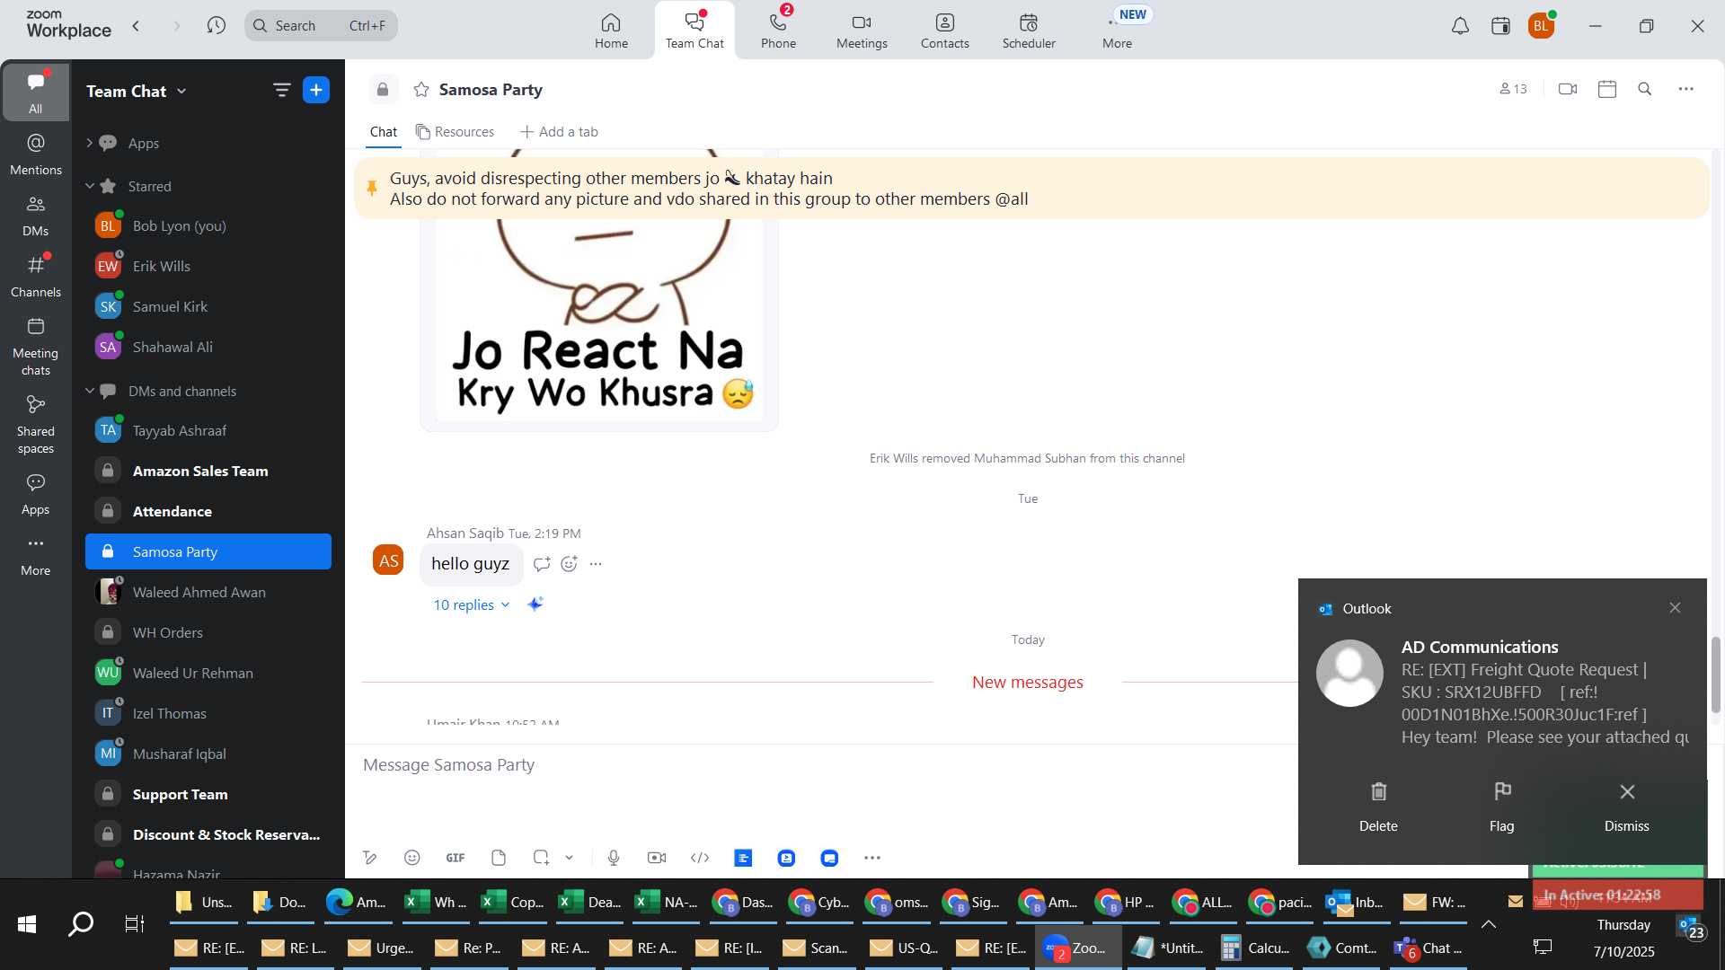Click the pinned message banner
The height and width of the screenshot is (970, 1725).
coord(1031,189)
